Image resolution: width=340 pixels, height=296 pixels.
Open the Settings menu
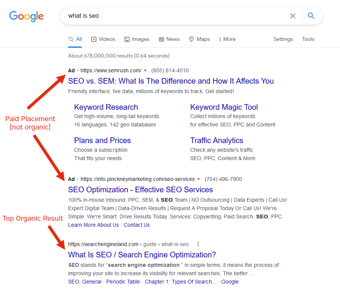pyautogui.click(x=283, y=39)
